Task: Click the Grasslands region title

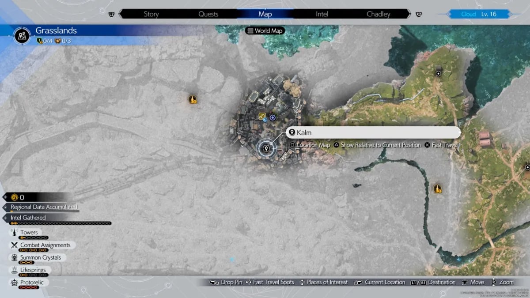Action: 56,30
